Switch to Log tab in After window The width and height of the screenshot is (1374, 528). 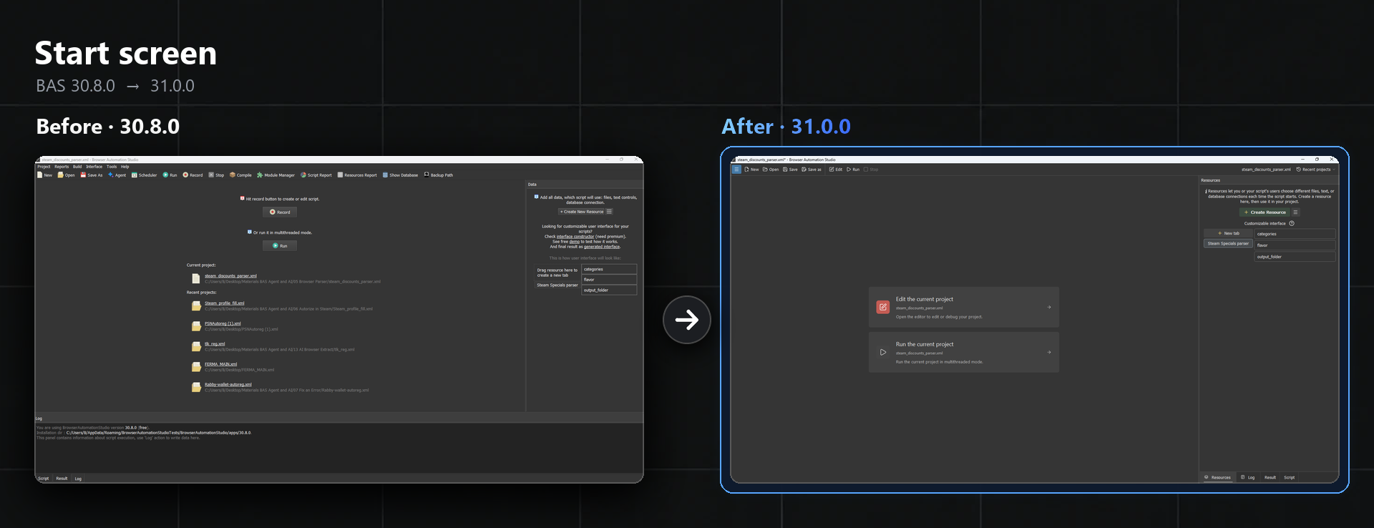1248,477
